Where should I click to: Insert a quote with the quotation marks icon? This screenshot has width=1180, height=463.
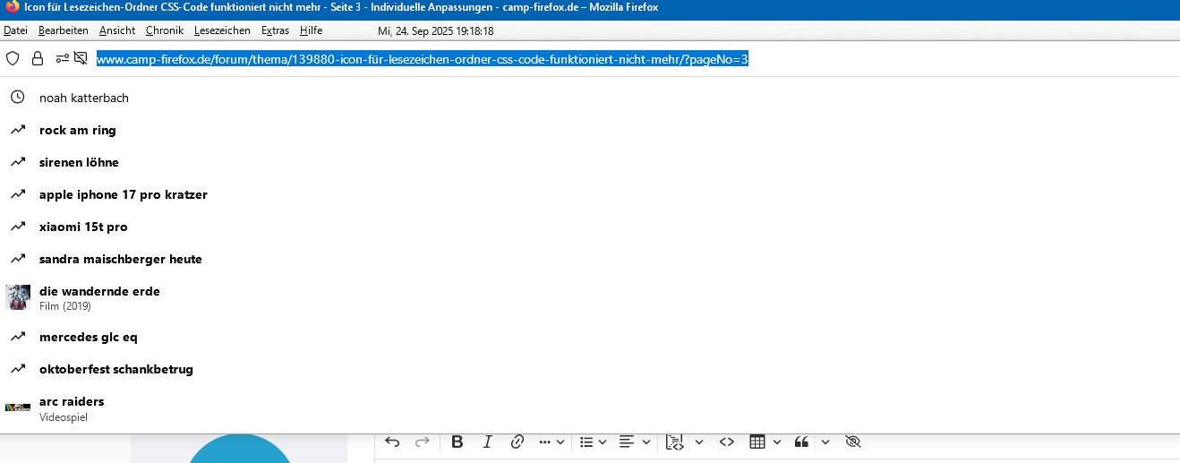pyautogui.click(x=801, y=442)
